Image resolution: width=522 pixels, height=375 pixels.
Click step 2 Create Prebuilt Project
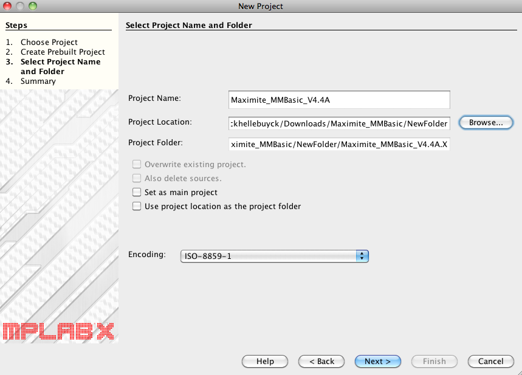(62, 52)
